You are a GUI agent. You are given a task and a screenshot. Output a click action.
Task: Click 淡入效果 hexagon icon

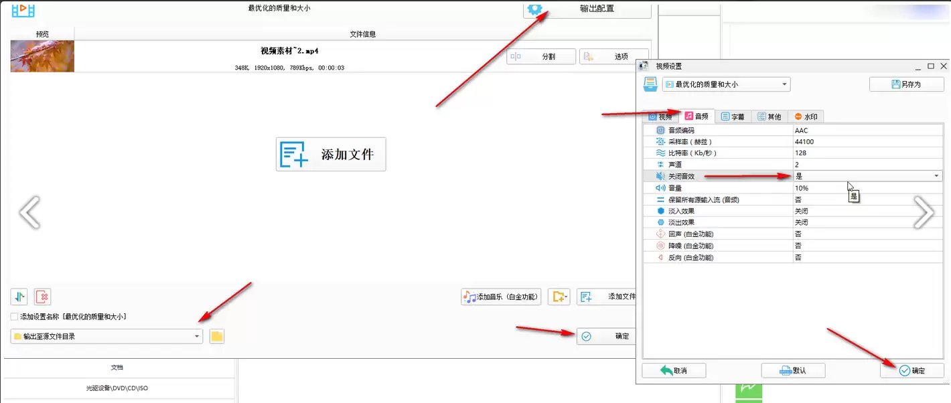point(661,211)
